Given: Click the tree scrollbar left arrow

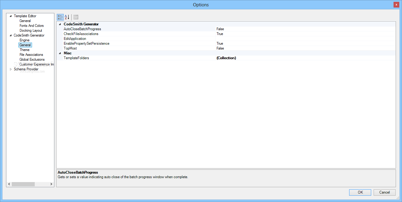Looking at the screenshot, I should click(9, 184).
